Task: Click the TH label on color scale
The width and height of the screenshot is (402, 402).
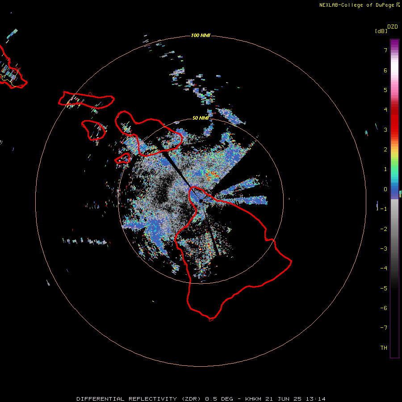Action: [384, 348]
